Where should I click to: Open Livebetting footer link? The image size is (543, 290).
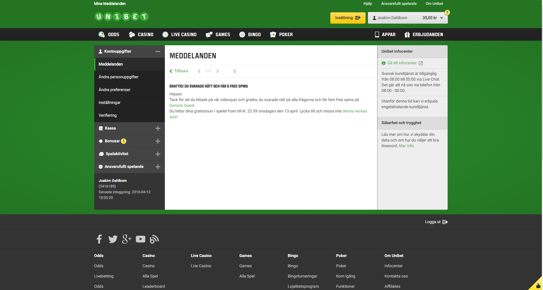(104, 276)
